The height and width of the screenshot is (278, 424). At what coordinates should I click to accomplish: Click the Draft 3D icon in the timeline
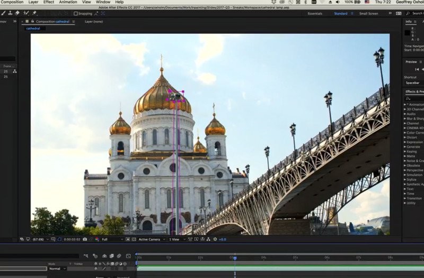(95, 256)
